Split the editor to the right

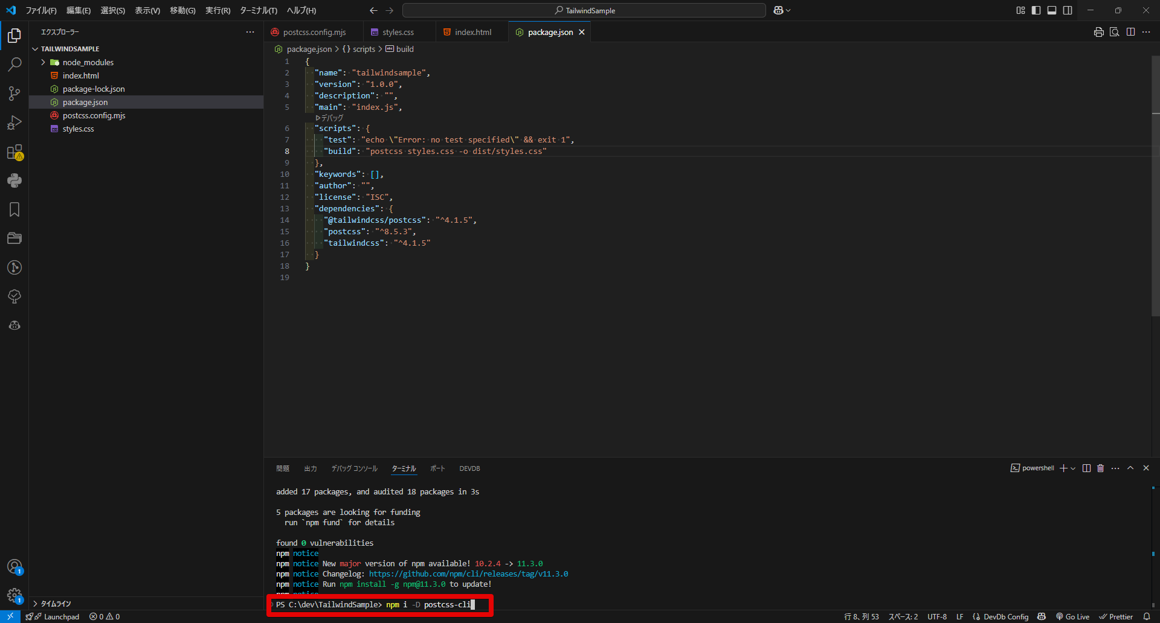1130,32
